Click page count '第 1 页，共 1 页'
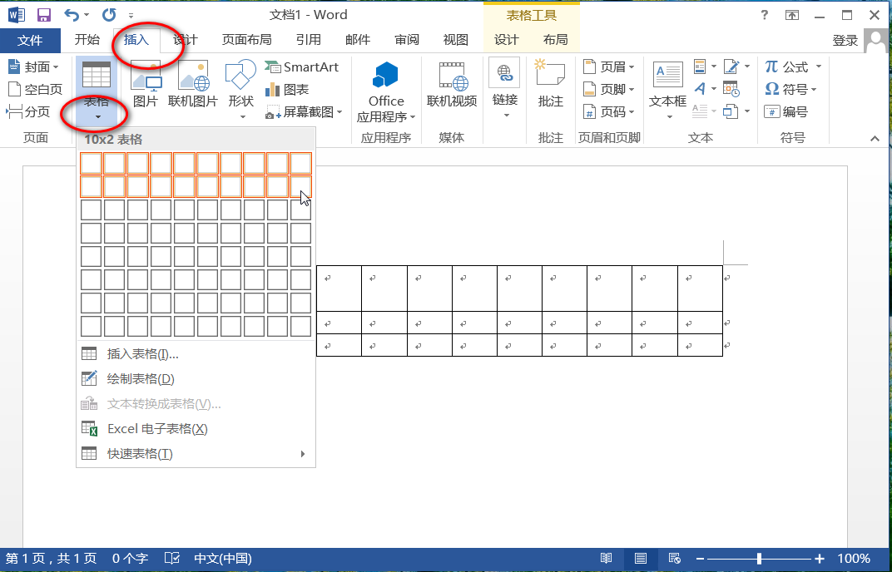Screen dimensions: 892x572 point(52,559)
